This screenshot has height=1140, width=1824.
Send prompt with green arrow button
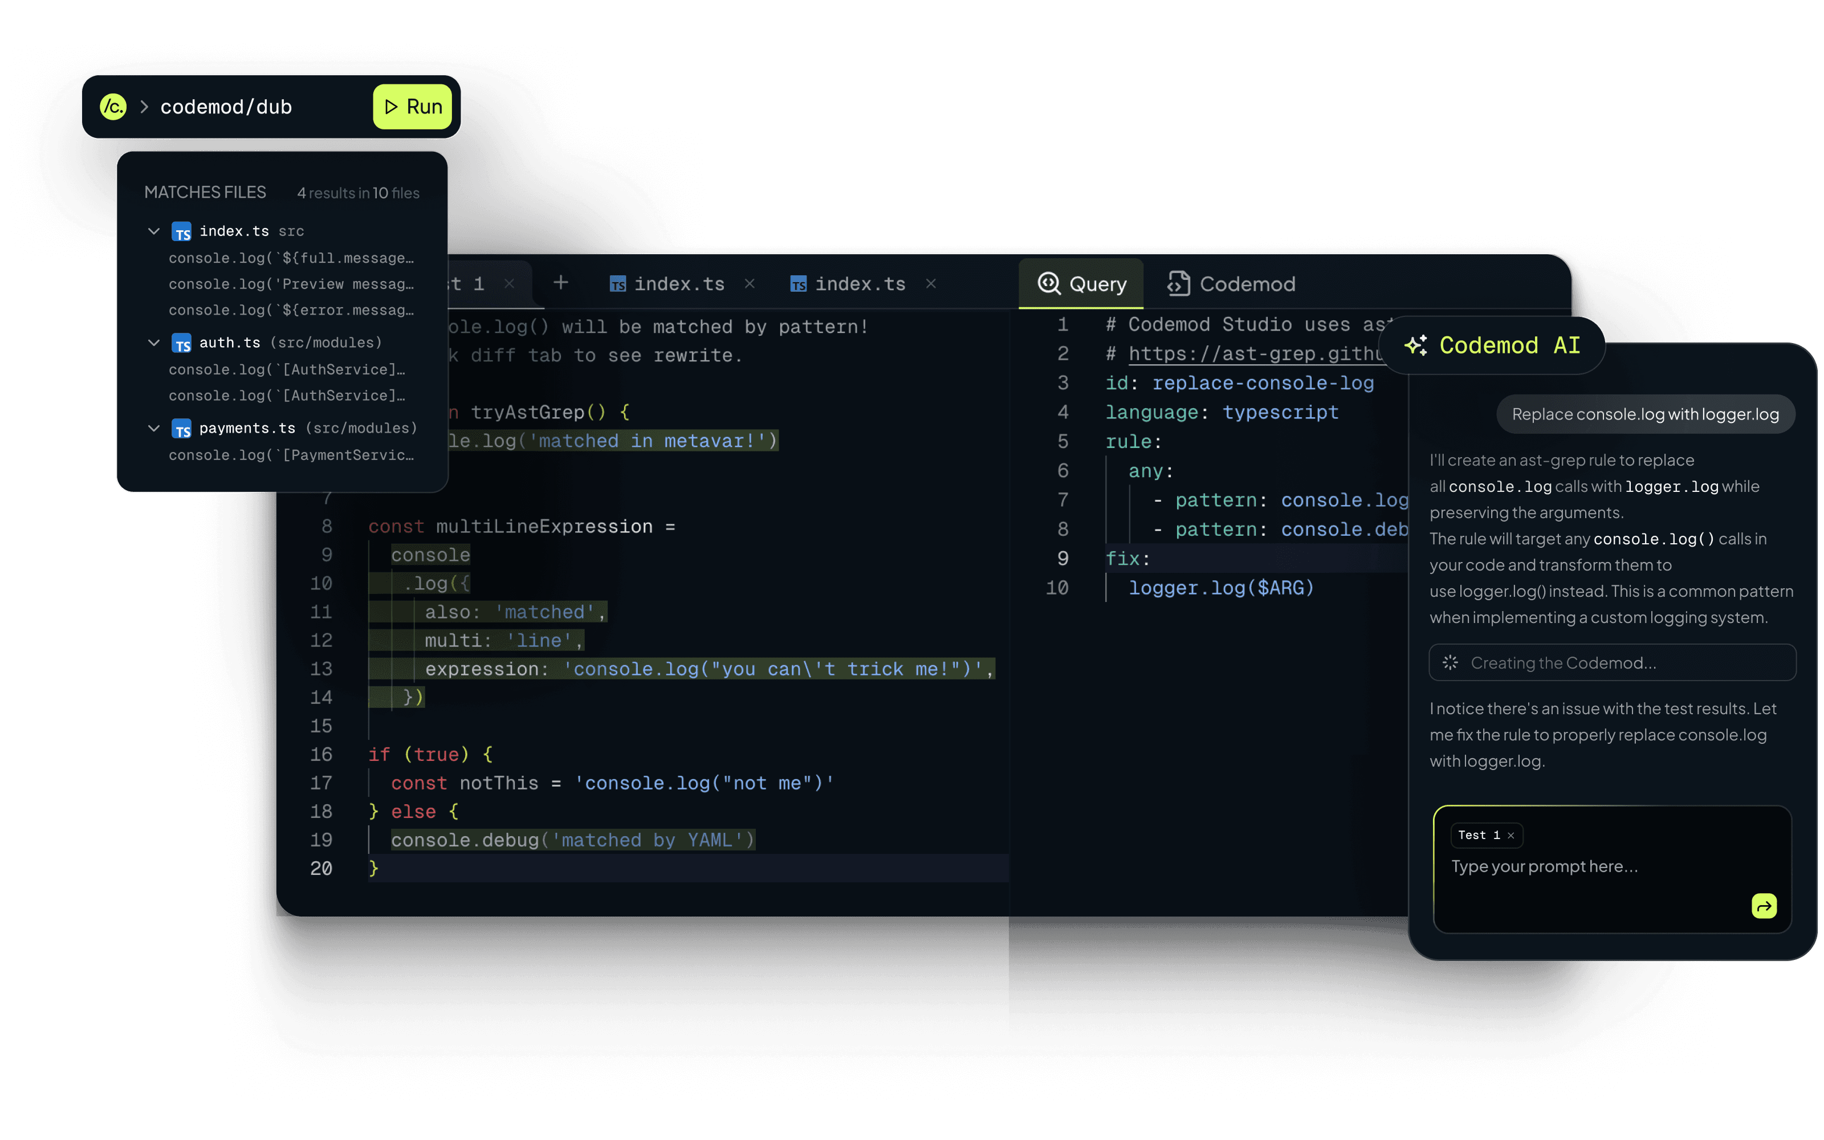coord(1764,906)
